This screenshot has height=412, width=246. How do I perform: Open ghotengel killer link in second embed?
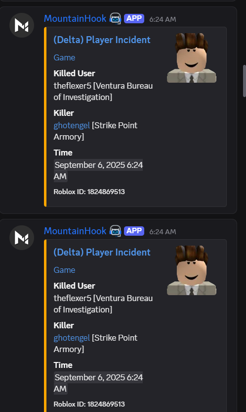(72, 338)
